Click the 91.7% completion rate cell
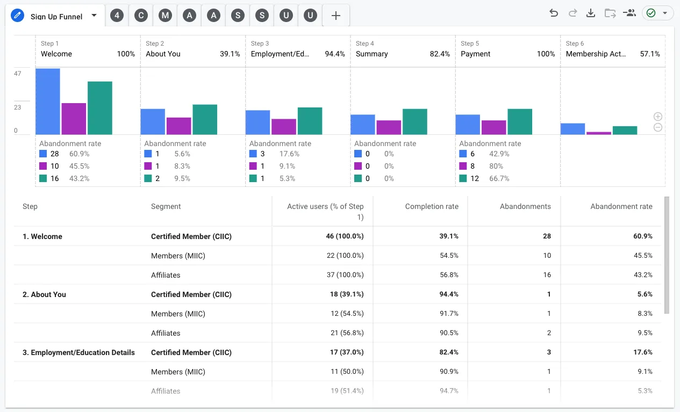Image resolution: width=680 pixels, height=412 pixels. [x=449, y=314]
